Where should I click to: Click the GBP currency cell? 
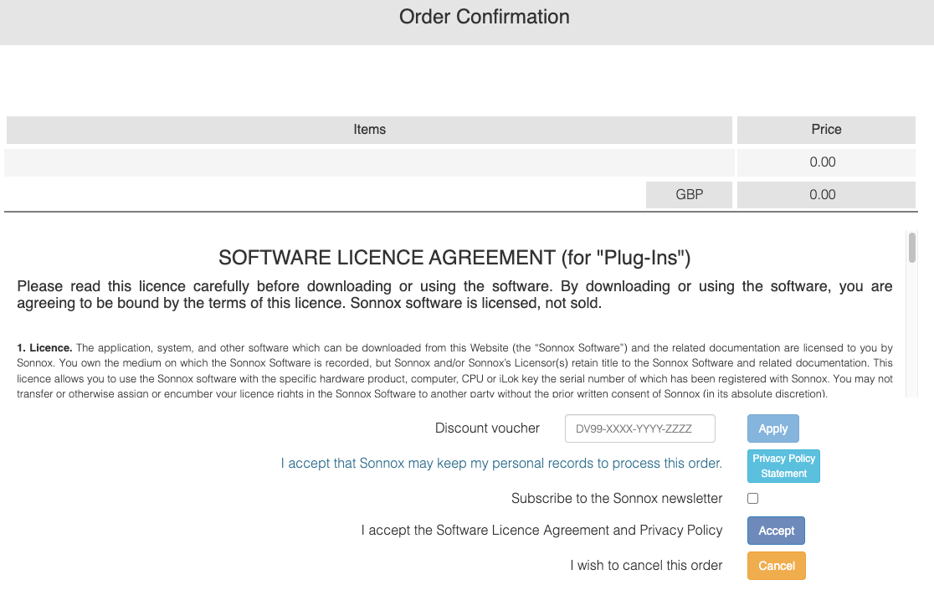tap(689, 195)
